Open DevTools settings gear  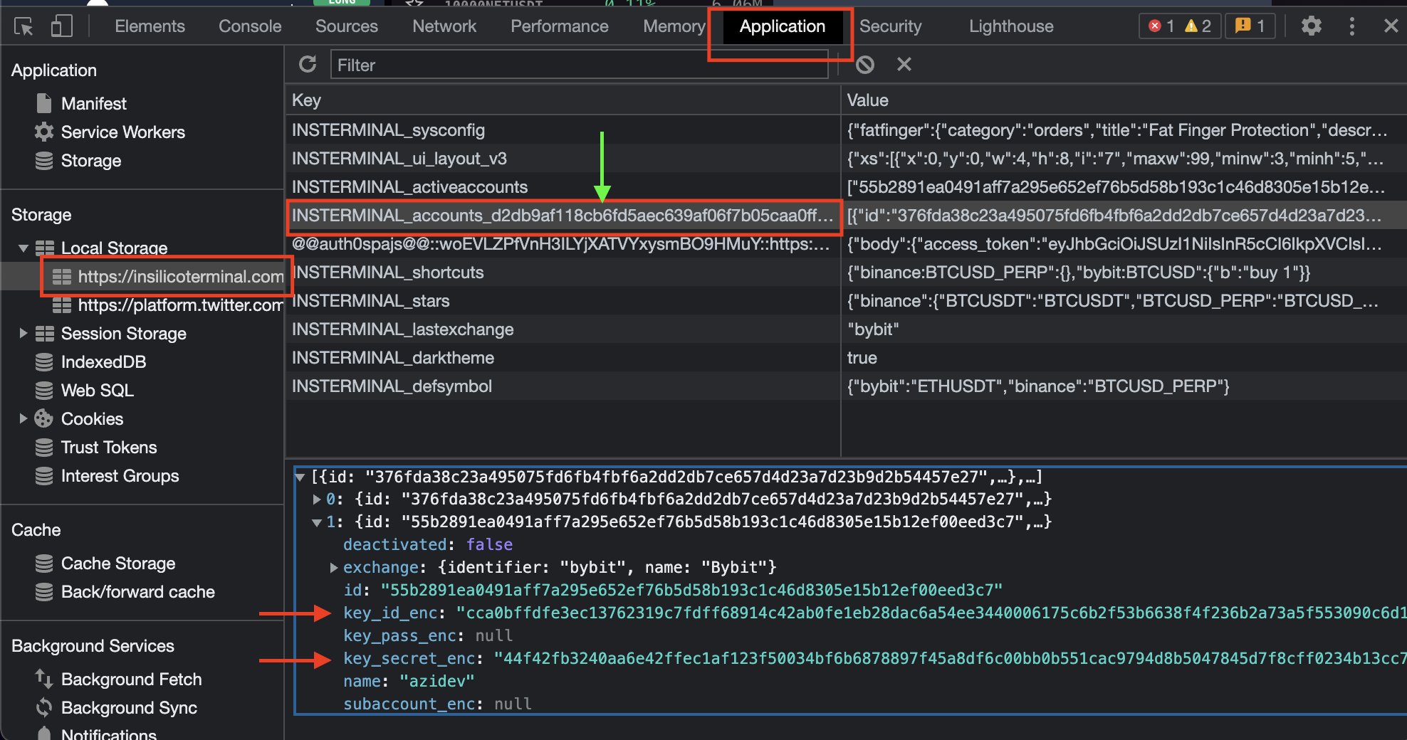point(1311,26)
